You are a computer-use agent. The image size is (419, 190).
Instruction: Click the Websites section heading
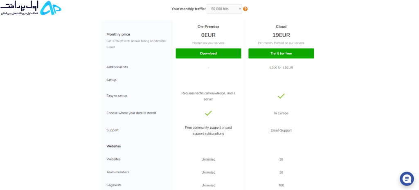click(x=114, y=146)
